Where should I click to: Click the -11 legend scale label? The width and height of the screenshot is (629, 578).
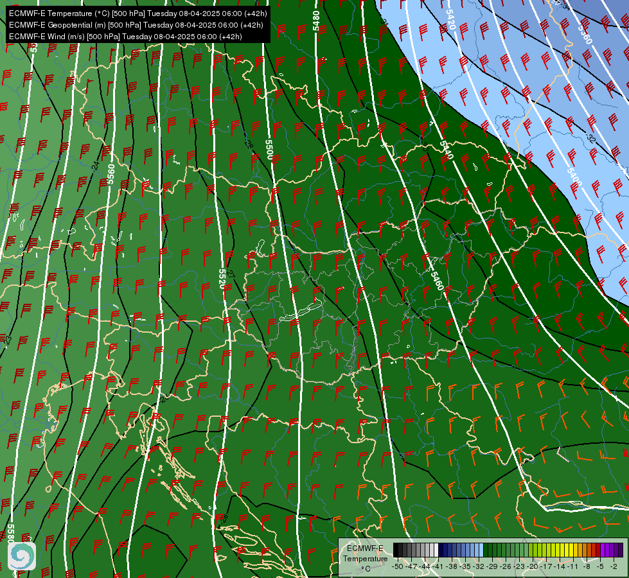(573, 567)
